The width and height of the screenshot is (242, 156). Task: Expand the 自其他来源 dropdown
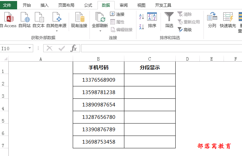pos(56,31)
